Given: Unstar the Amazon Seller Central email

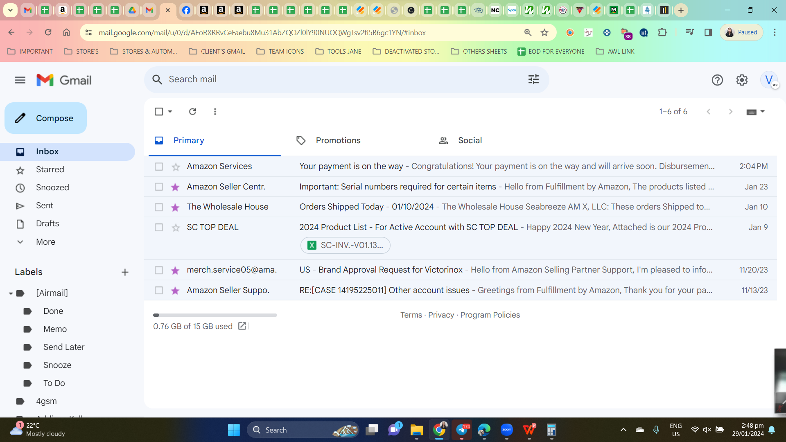Looking at the screenshot, I should (x=176, y=187).
